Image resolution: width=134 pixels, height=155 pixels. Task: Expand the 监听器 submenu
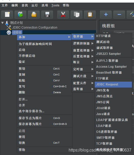[83, 89]
